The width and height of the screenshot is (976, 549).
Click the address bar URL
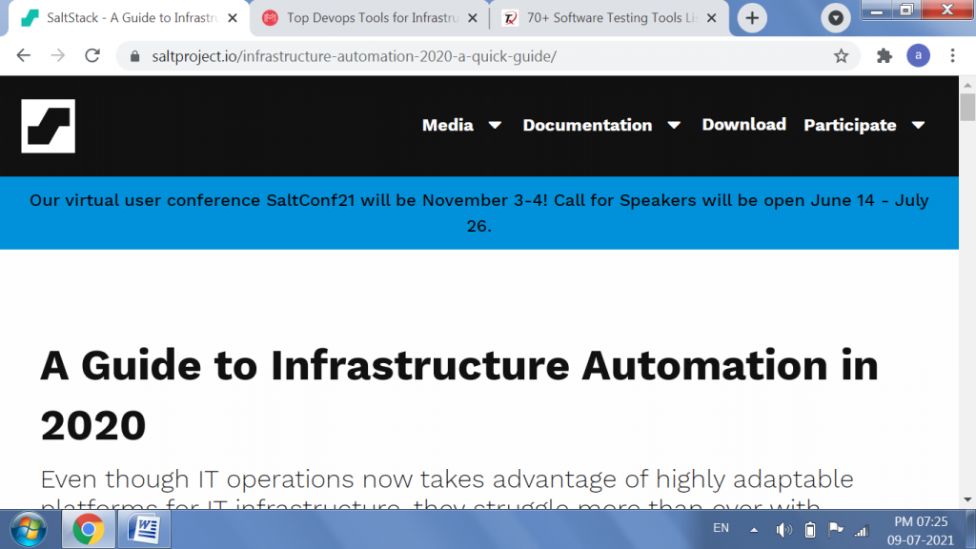pos(355,56)
